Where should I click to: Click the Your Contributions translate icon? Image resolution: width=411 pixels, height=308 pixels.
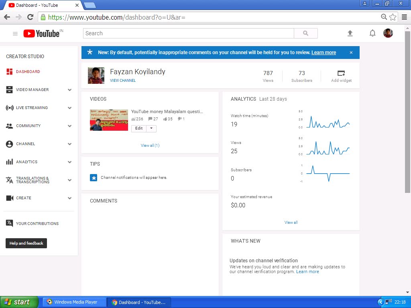10,223
